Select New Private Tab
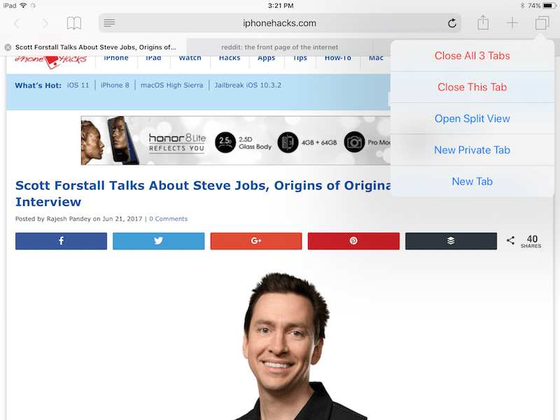 coord(472,150)
